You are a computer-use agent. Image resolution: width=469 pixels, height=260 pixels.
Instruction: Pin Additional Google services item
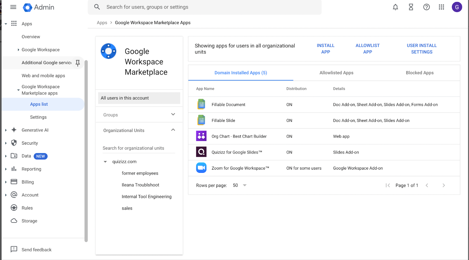pos(78,63)
